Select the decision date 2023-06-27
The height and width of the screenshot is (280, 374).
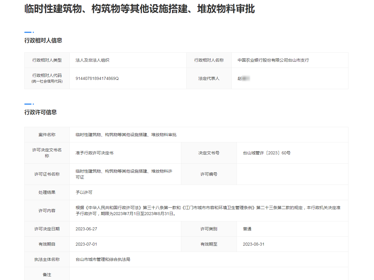(x=86, y=229)
